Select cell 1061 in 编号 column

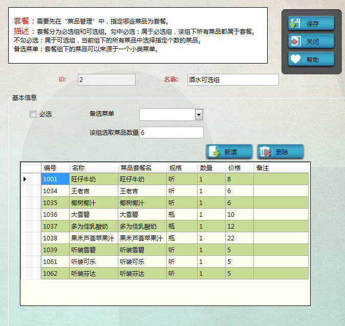point(55,262)
